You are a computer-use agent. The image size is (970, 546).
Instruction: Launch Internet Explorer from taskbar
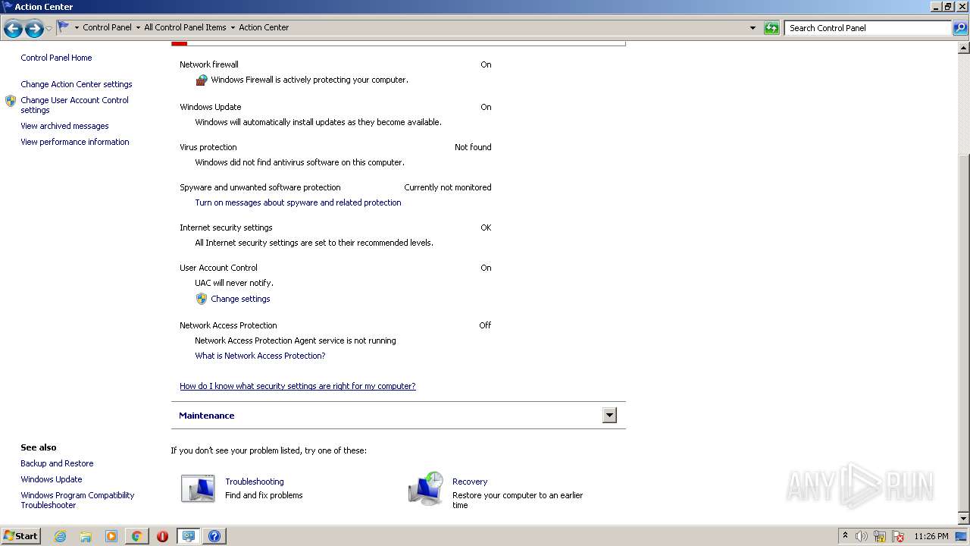[60, 536]
